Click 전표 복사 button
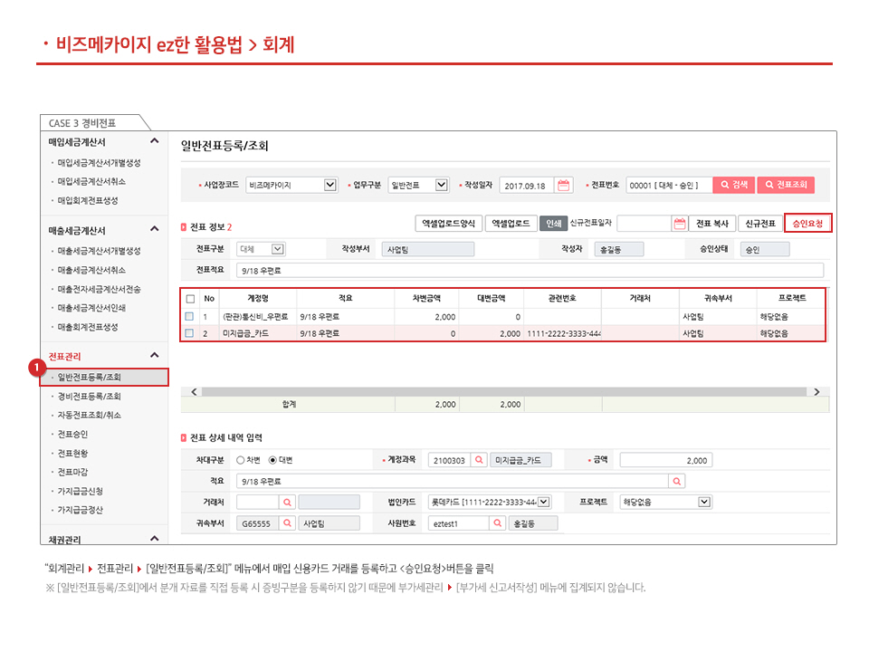Viewport: 869px width, 652px height. point(712,224)
